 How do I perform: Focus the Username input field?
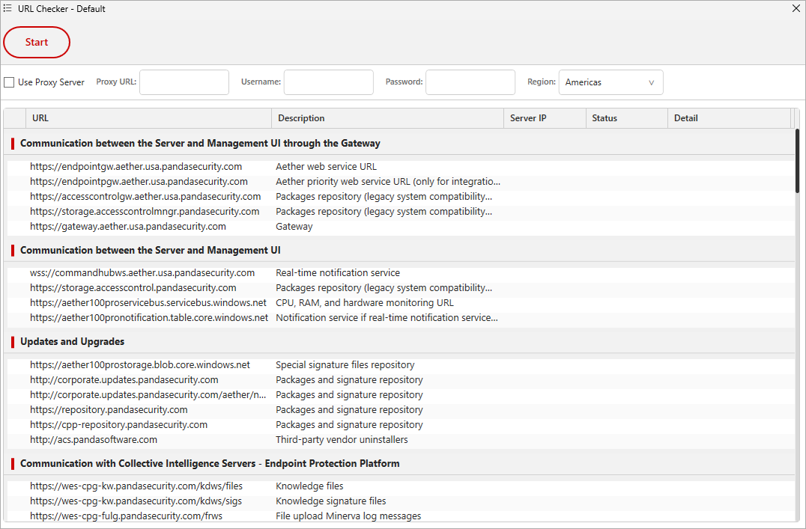328,82
